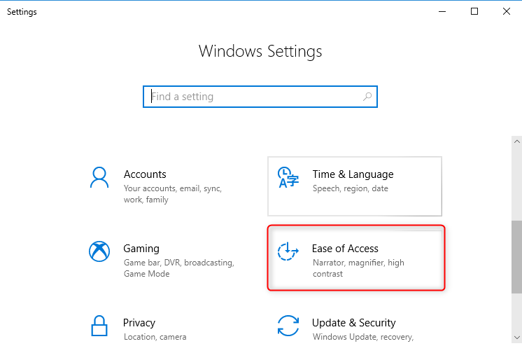Maximize the Settings window

coord(474,11)
